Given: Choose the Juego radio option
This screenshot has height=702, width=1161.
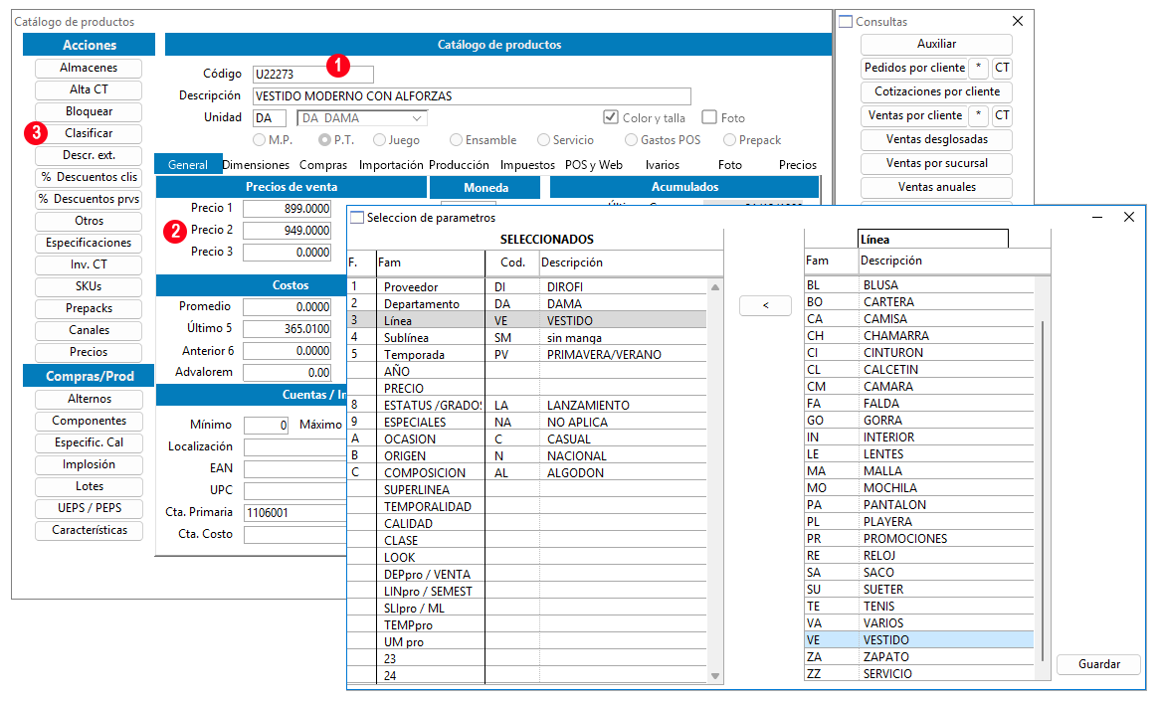Looking at the screenshot, I should [x=379, y=140].
